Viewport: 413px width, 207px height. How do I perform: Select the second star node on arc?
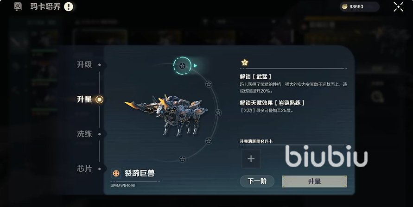209,84
